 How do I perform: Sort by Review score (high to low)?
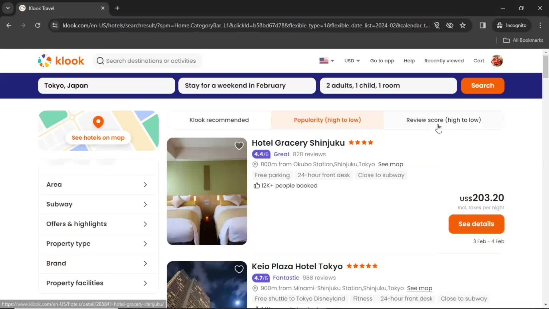pyautogui.click(x=443, y=120)
